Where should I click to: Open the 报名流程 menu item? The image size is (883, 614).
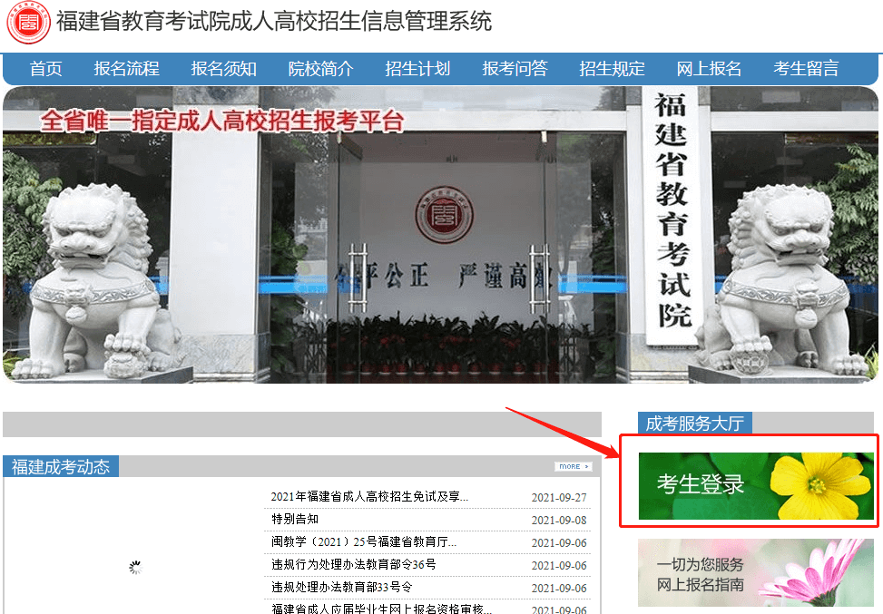coord(127,69)
